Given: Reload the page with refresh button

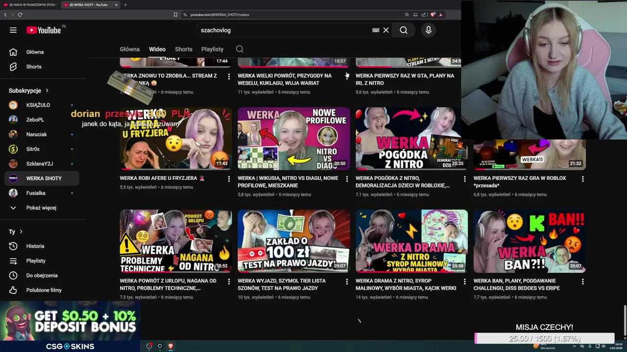Looking at the screenshot, I should (x=20, y=15).
